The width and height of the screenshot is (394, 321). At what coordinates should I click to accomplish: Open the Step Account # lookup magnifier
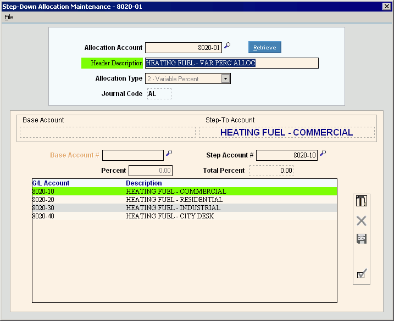tap(323, 154)
